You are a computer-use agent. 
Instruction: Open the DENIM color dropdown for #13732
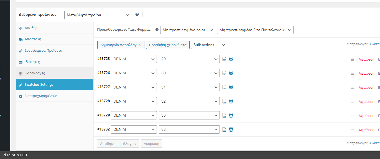click(134, 129)
